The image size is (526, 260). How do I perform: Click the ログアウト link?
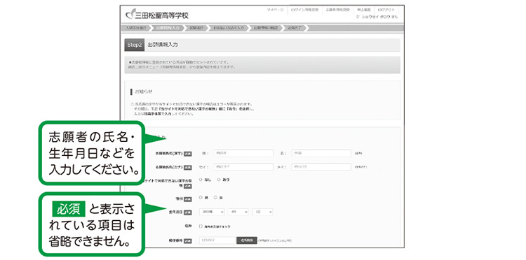(386, 10)
